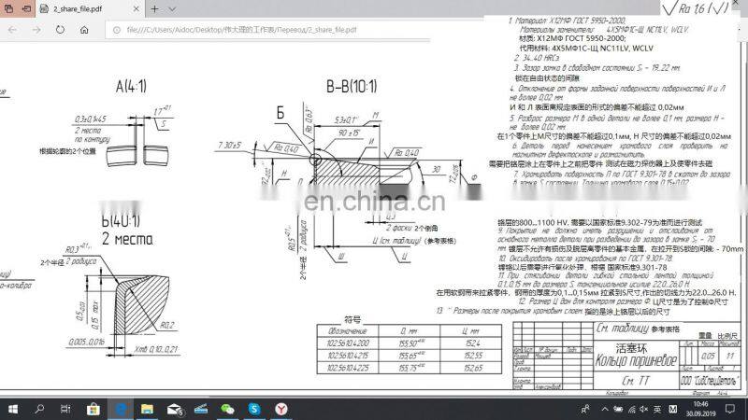Close the 2_share_file.pdf tab
Viewport: 748px width, 420px height.
[x=134, y=8]
